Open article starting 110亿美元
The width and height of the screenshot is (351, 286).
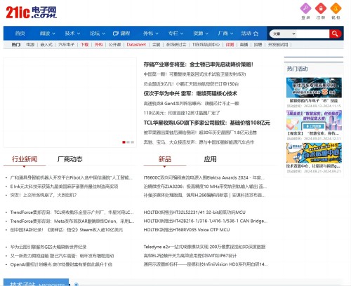coord(182,113)
